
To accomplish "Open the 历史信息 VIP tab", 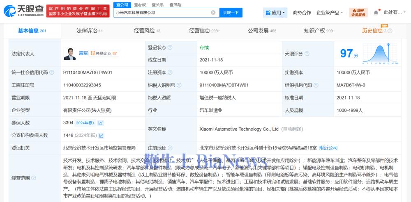I will (374, 31).
